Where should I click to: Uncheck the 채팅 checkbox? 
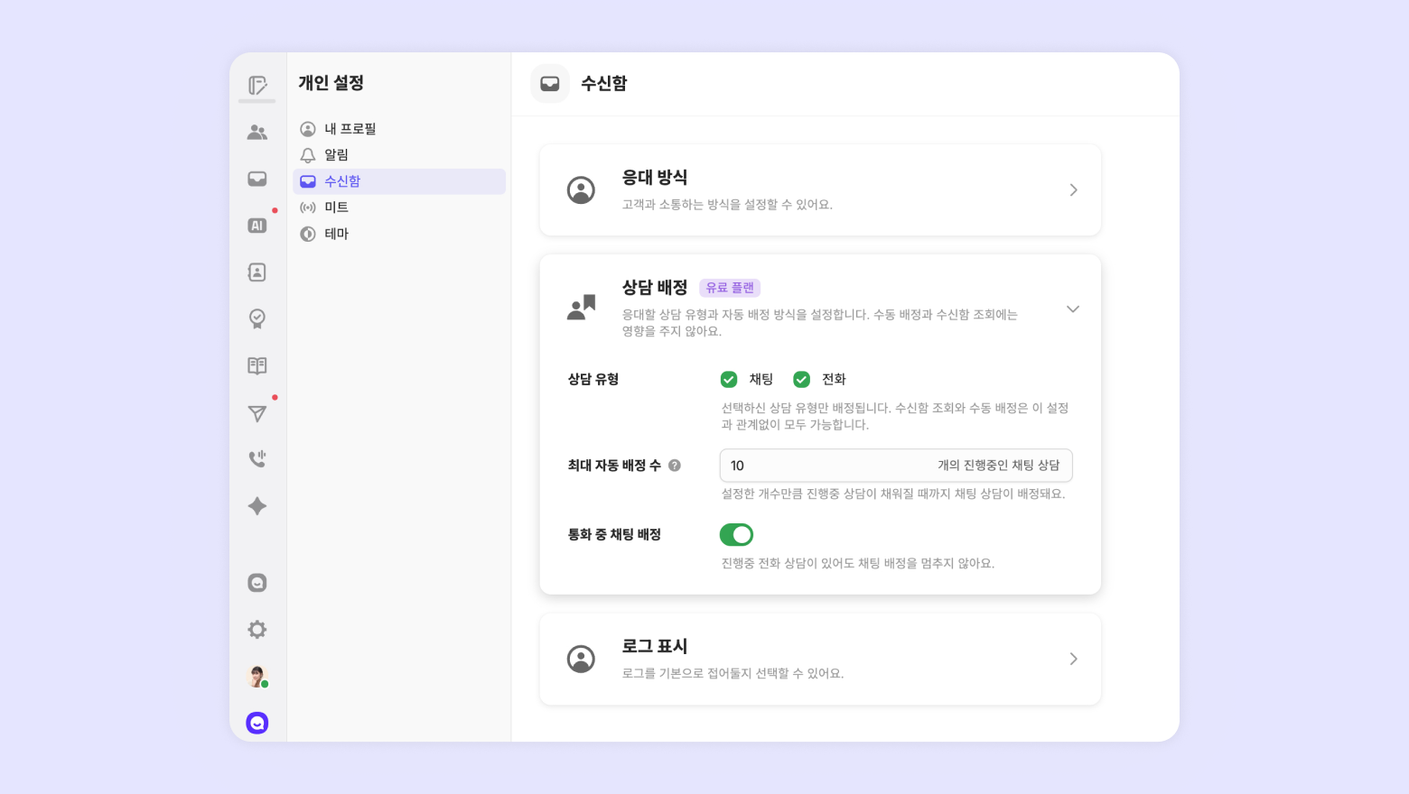click(x=729, y=379)
